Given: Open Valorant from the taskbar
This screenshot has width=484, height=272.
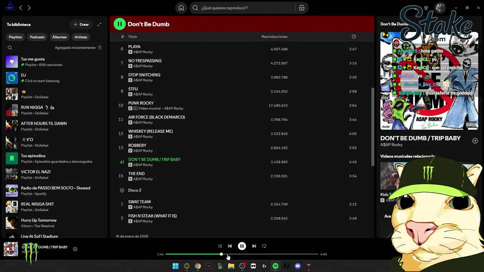Looking at the screenshot, I should pos(209,266).
